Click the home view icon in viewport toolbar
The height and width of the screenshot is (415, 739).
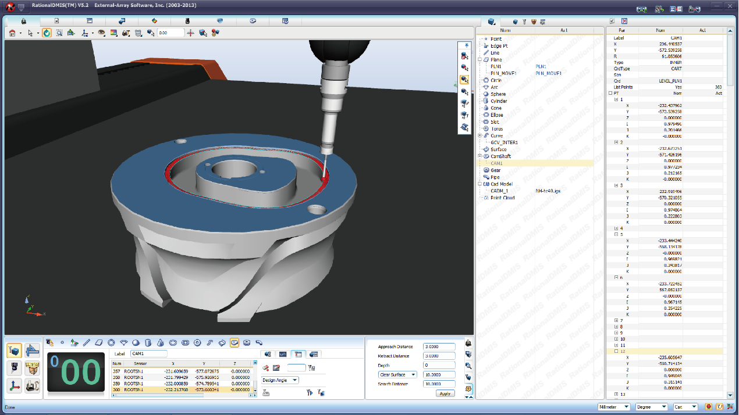pos(12,33)
